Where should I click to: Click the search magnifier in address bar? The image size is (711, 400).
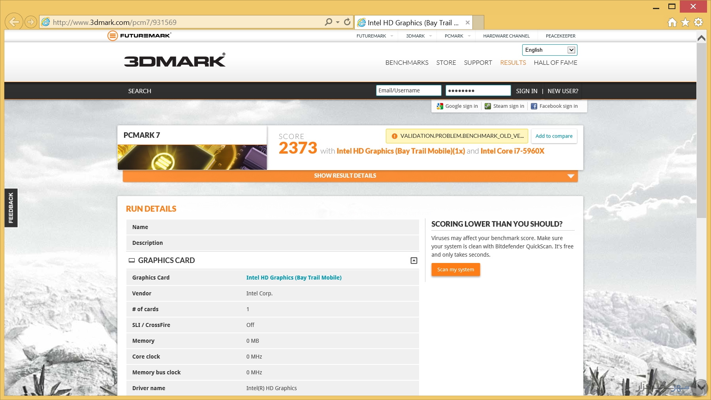(328, 22)
